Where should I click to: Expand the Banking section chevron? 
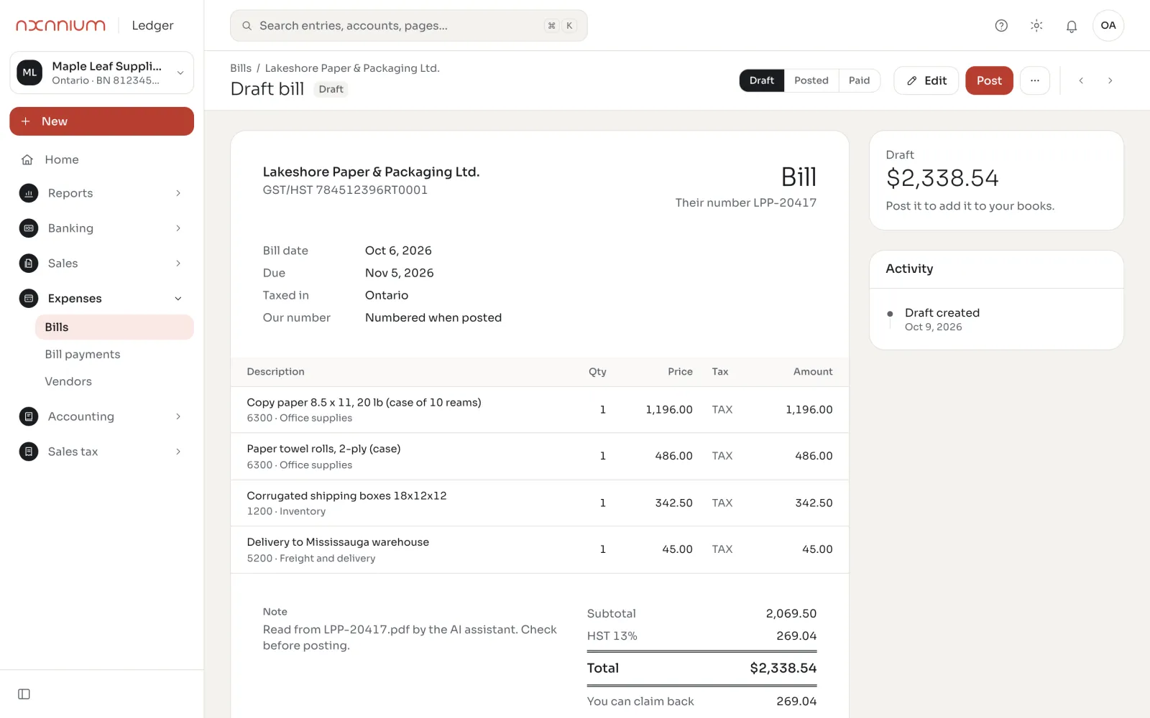coord(178,228)
